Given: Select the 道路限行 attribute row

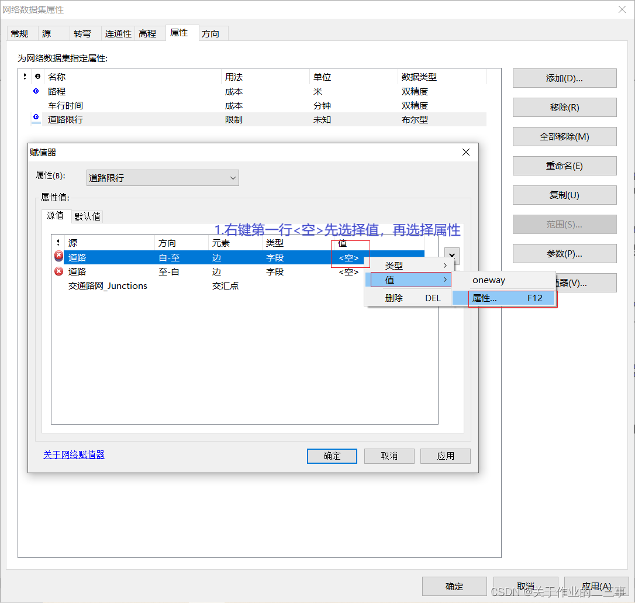Looking at the screenshot, I should coord(258,119).
